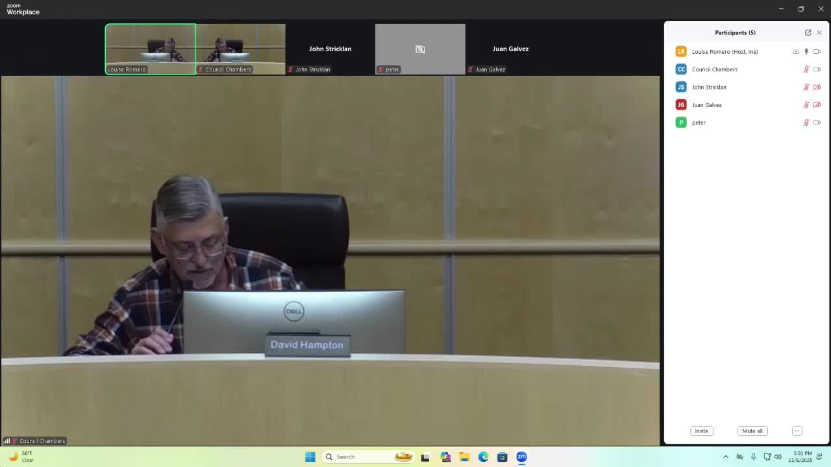The image size is (831, 467).
Task: Click the microphone tray icon
Action: tap(753, 457)
